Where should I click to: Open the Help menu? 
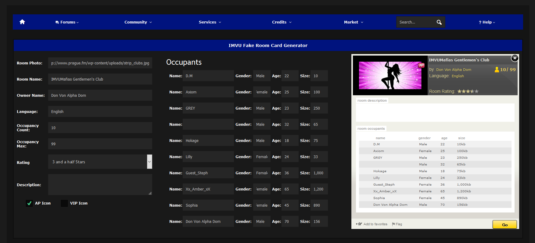click(487, 22)
